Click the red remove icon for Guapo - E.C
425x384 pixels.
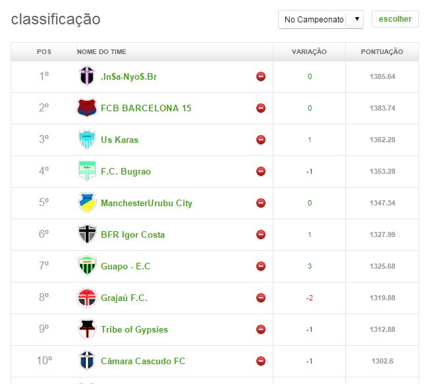click(261, 266)
